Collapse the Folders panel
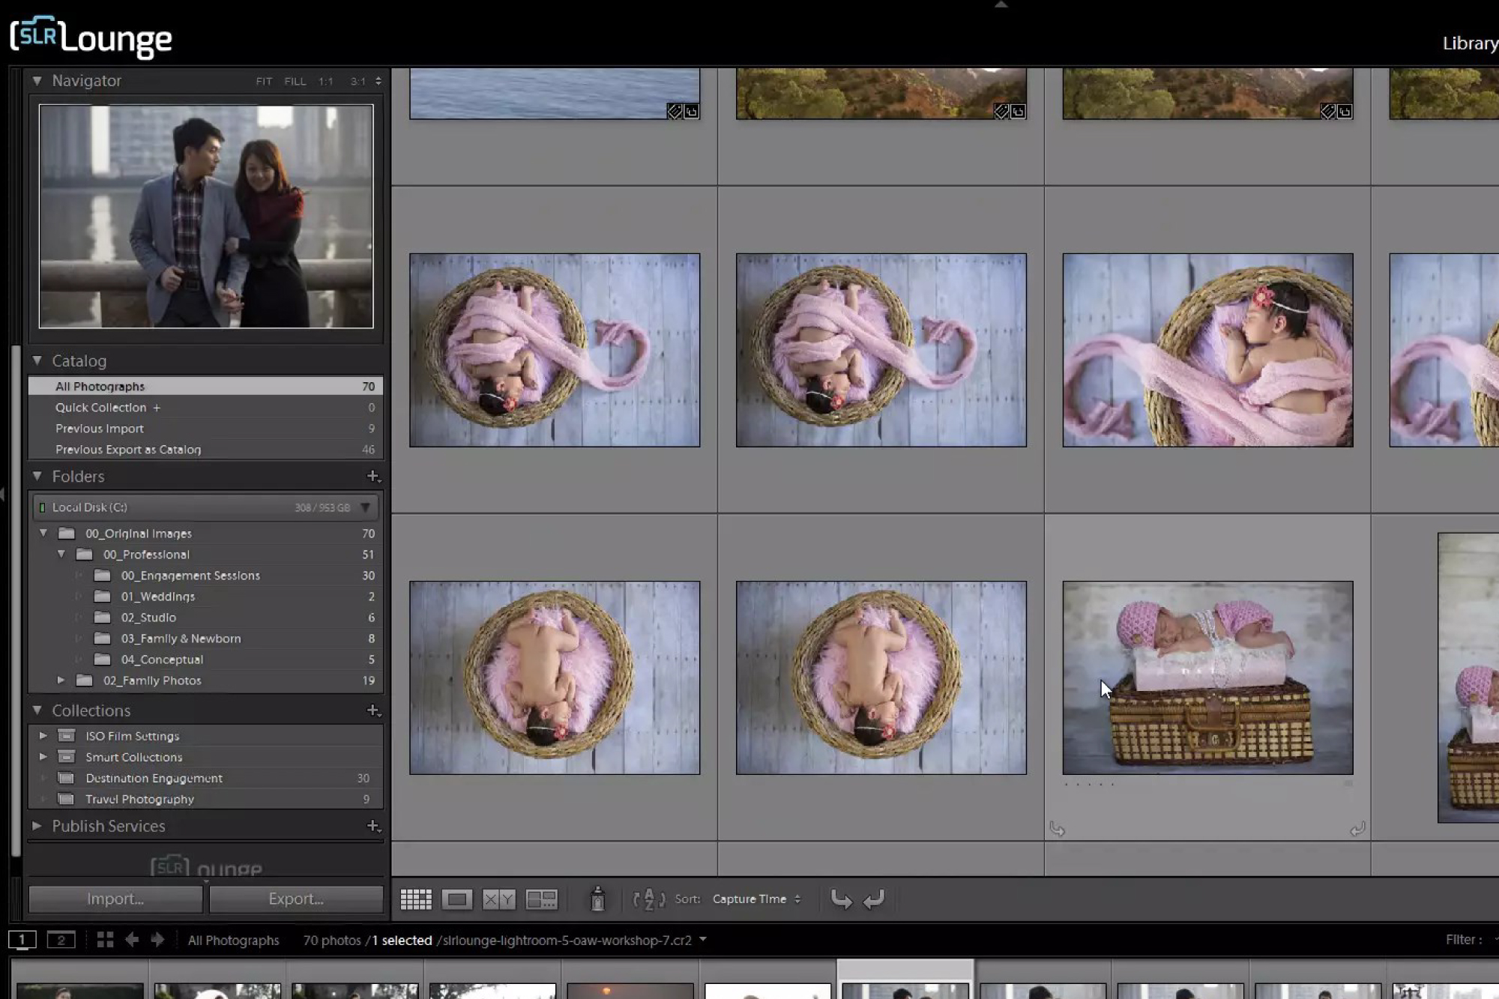 tap(37, 476)
